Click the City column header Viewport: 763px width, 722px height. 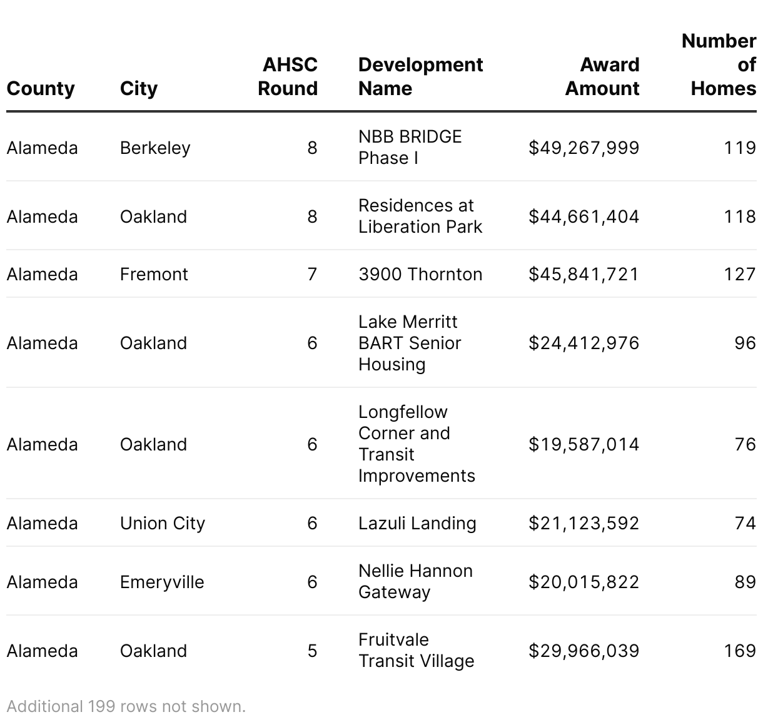pos(138,88)
